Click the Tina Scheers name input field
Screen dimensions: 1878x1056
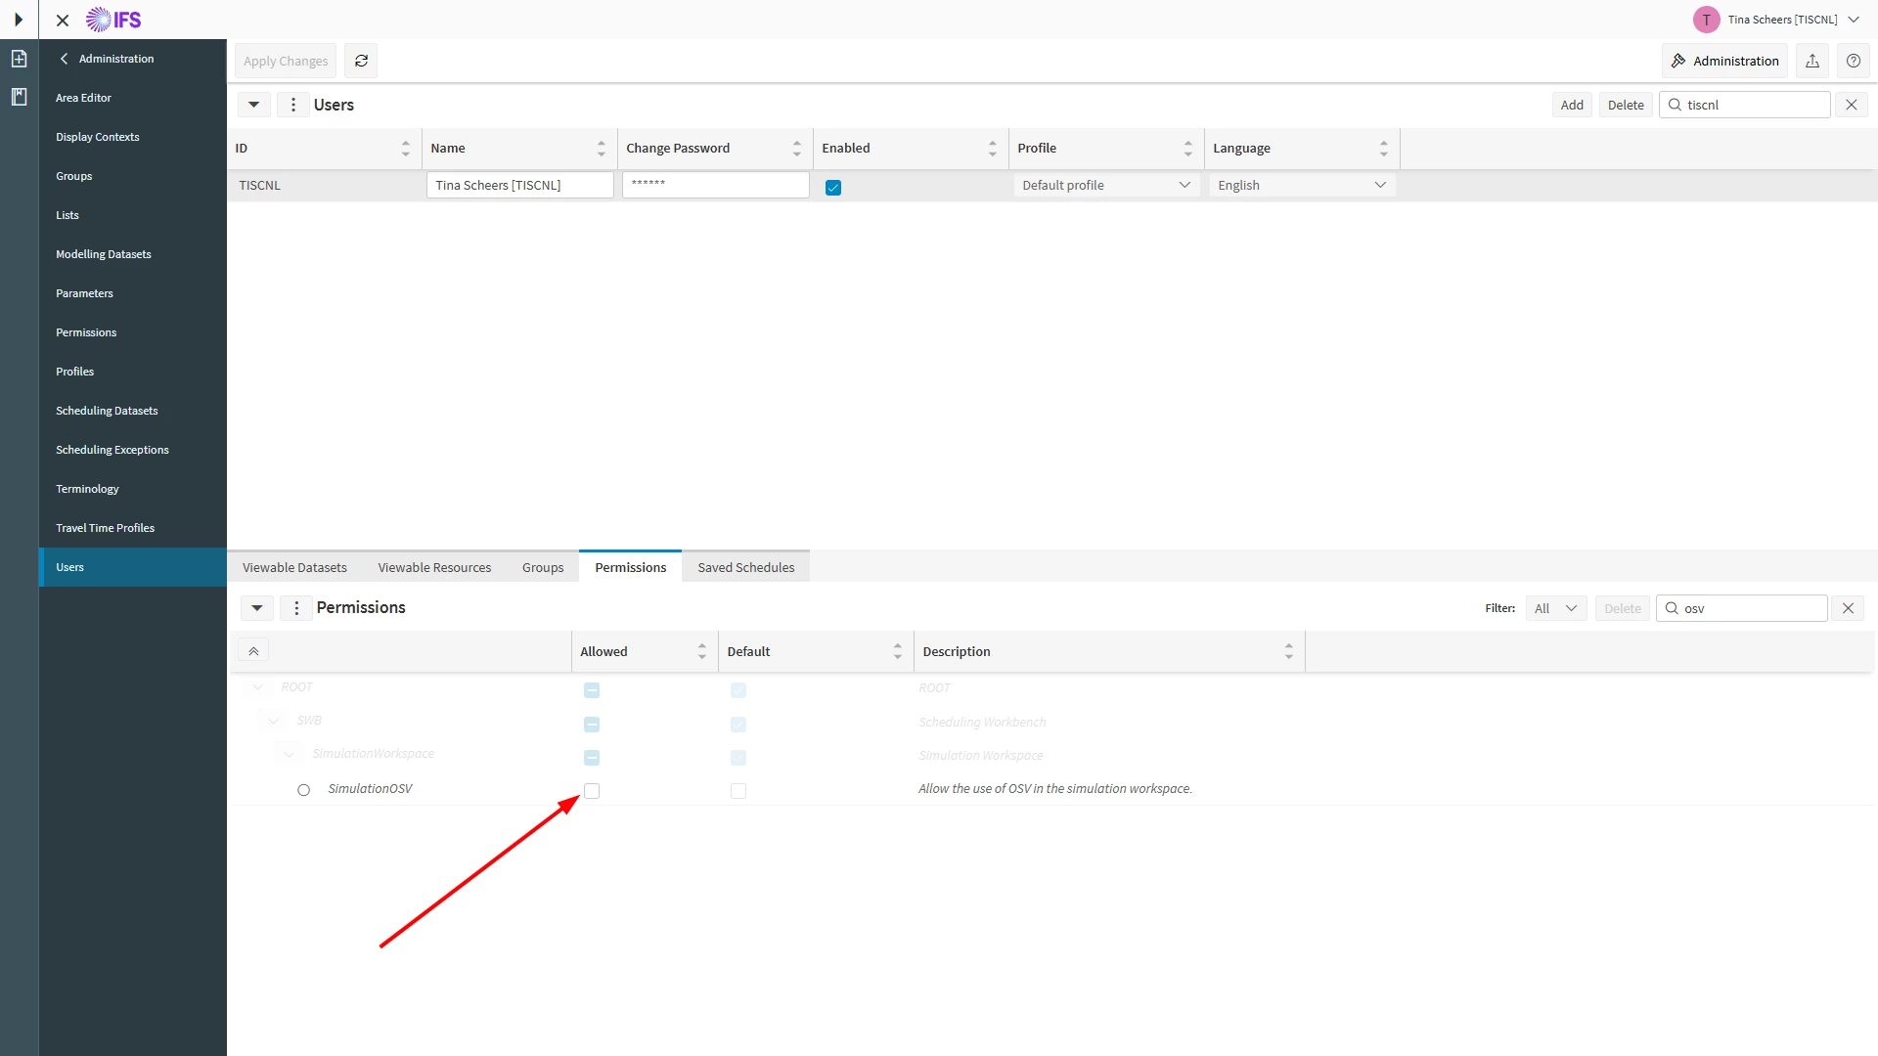click(x=519, y=185)
